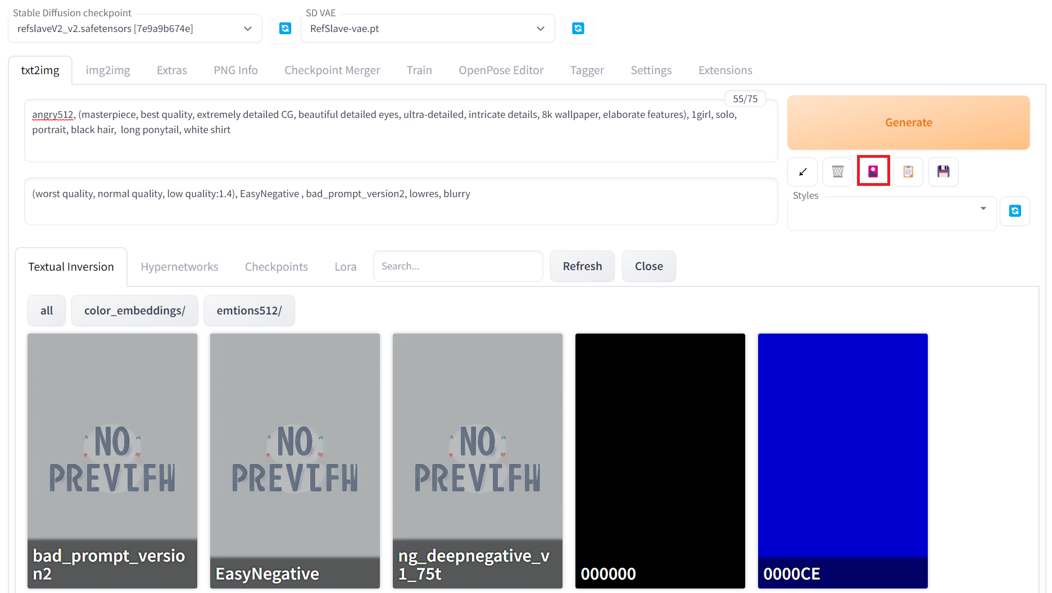The height and width of the screenshot is (593, 1052).
Task: Open the Extensions tab
Action: pyautogui.click(x=725, y=70)
